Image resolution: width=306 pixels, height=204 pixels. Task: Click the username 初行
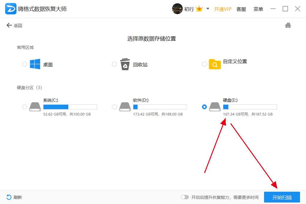(189, 9)
